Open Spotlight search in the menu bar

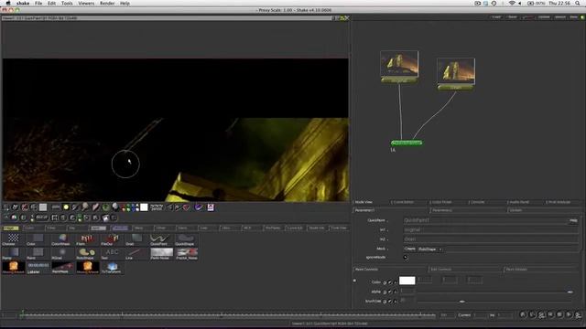pos(578,3)
